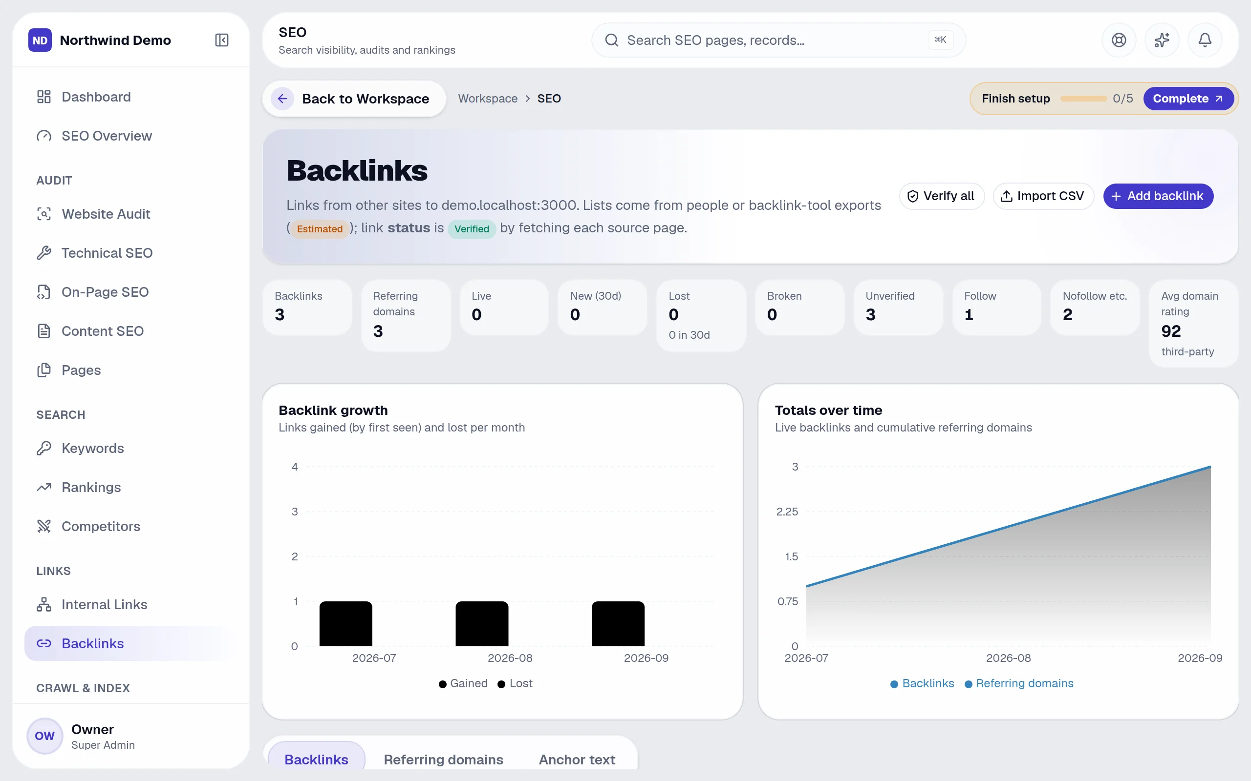Screen dimensions: 1251x781
Task: Click the Add backlink button
Action: (x=1158, y=196)
